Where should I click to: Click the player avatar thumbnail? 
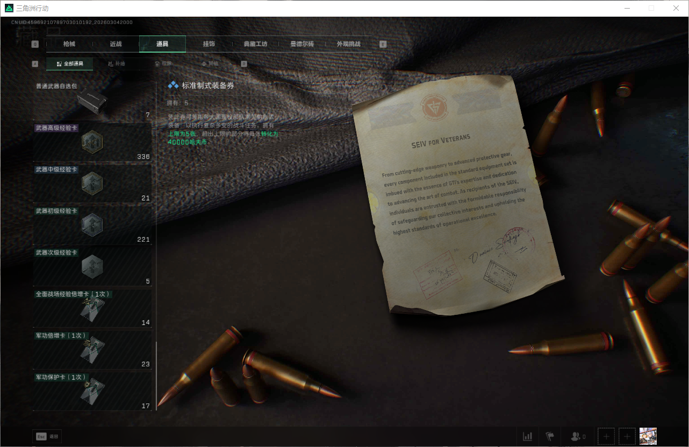pos(648,436)
